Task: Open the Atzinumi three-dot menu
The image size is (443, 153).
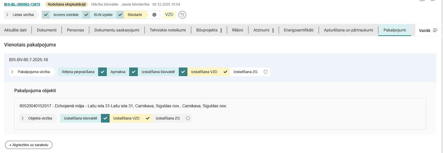Action: 273,30
